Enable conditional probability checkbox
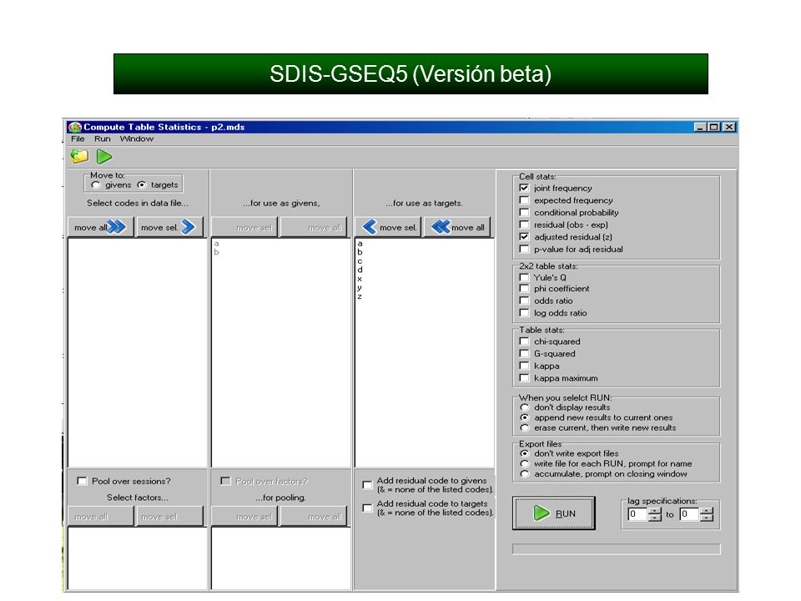Image resolution: width=801 pixels, height=601 pixels. tap(524, 213)
